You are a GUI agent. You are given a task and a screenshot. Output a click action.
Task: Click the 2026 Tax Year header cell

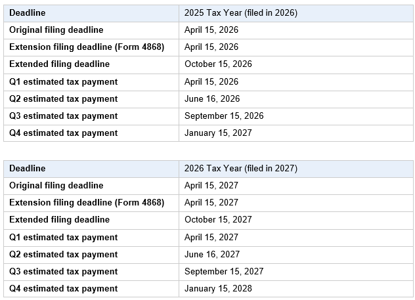[x=241, y=168]
